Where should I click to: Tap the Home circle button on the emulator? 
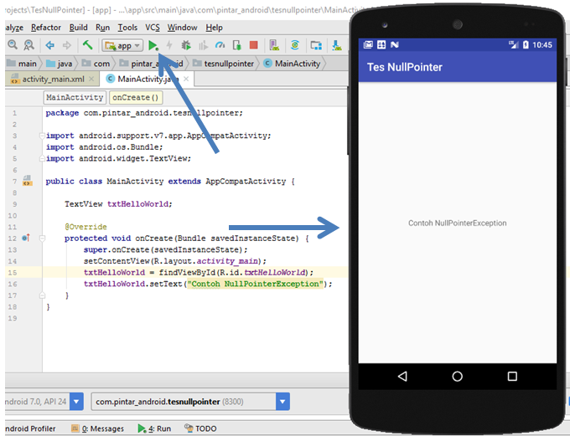[458, 377]
